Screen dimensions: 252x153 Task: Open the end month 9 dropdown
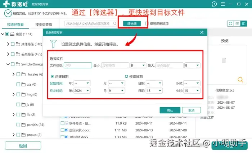pyautogui.click(x=117, y=91)
